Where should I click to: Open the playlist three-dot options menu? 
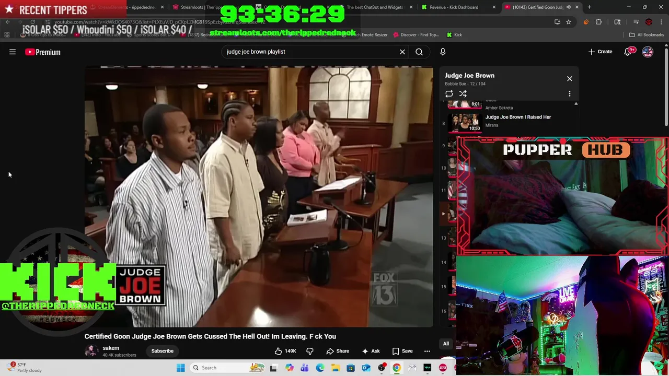(570, 93)
